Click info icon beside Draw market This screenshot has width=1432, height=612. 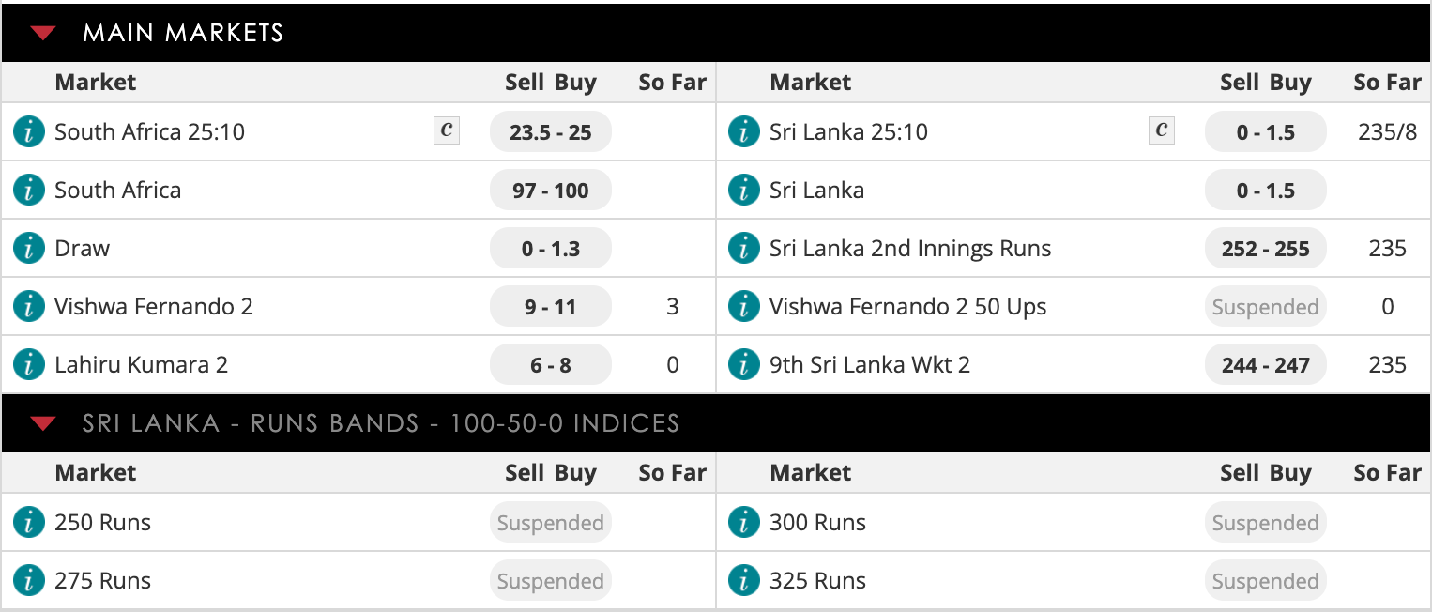pyautogui.click(x=29, y=248)
